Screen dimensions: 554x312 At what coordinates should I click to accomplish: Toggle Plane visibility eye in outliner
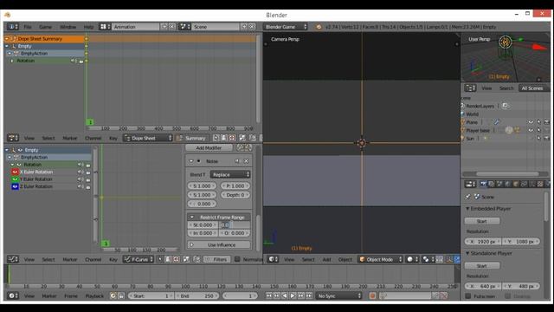point(531,122)
